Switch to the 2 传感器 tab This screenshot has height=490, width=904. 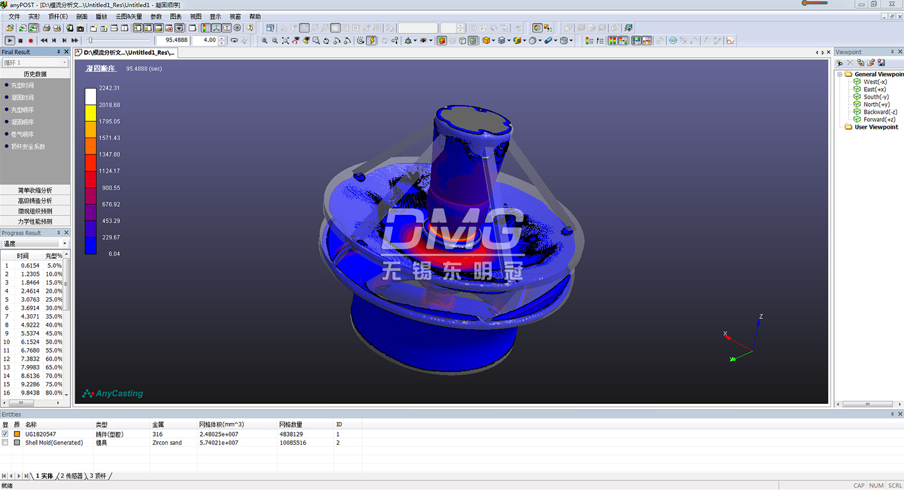pyautogui.click(x=71, y=476)
